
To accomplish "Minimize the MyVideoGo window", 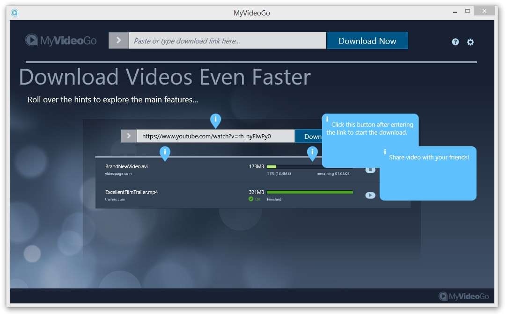I will pyautogui.click(x=455, y=12).
